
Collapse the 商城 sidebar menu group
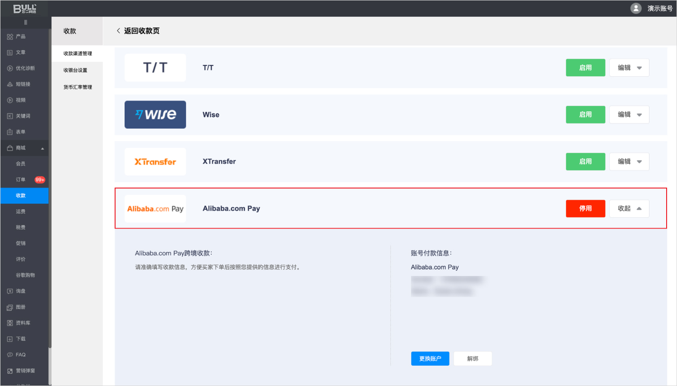[x=42, y=148]
